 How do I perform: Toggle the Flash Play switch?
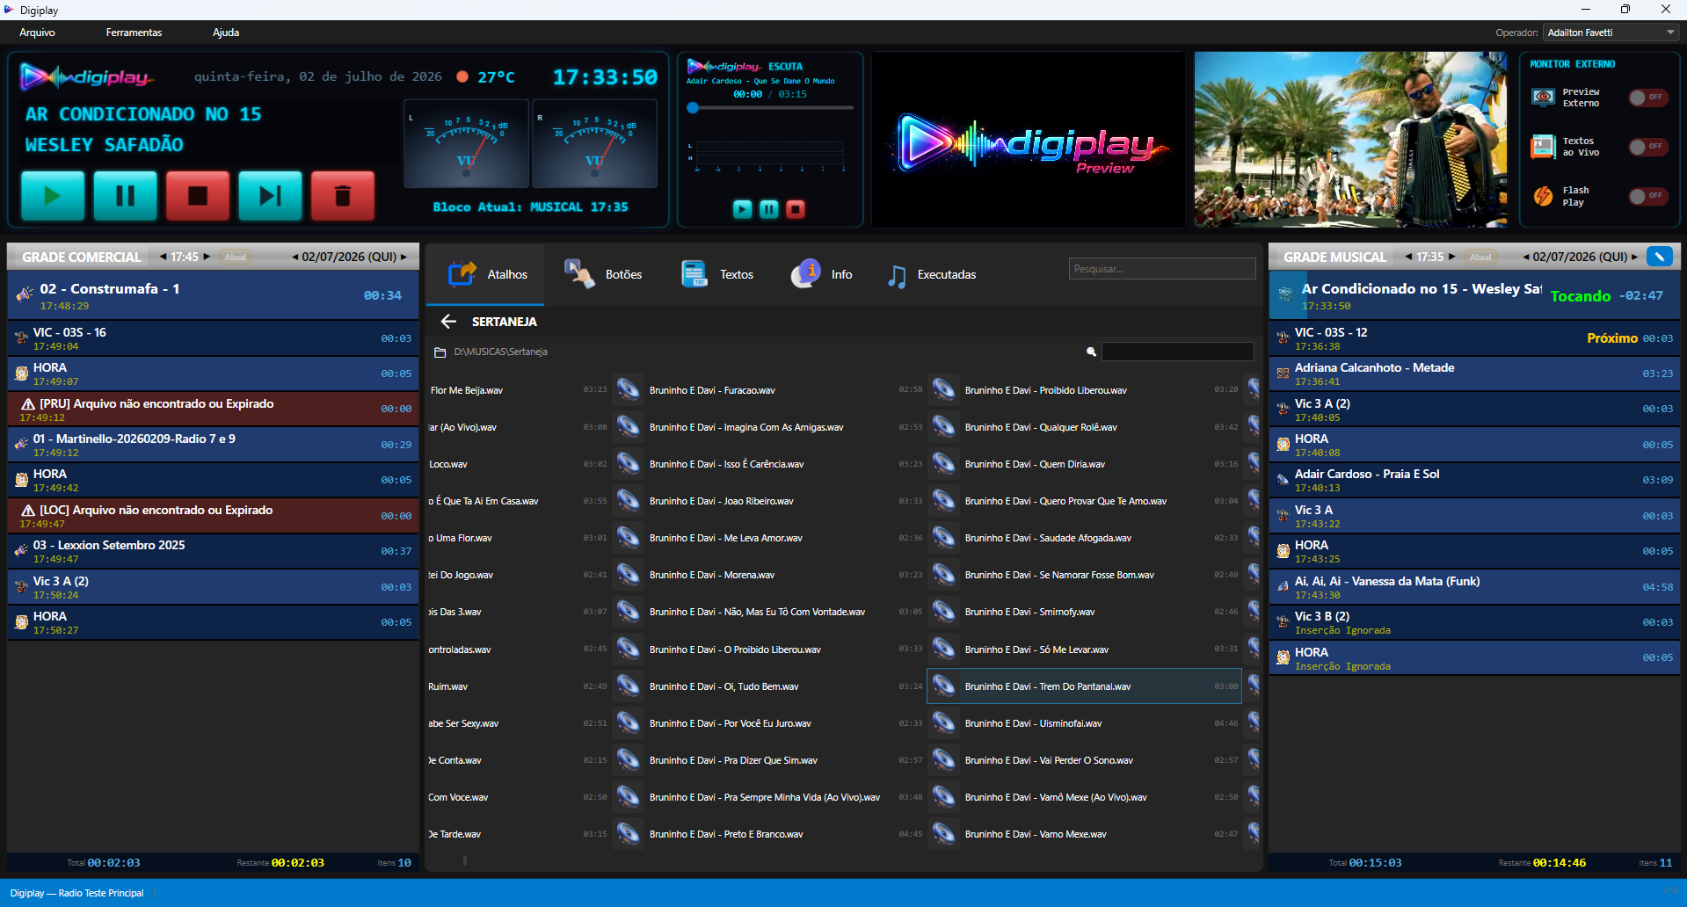tap(1648, 196)
